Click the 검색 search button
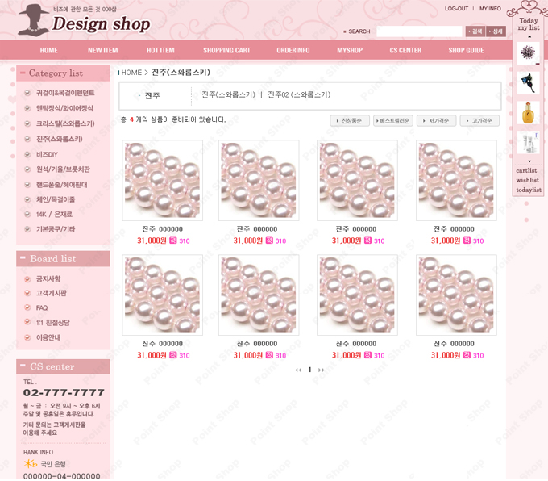The image size is (548, 481). pyautogui.click(x=475, y=31)
